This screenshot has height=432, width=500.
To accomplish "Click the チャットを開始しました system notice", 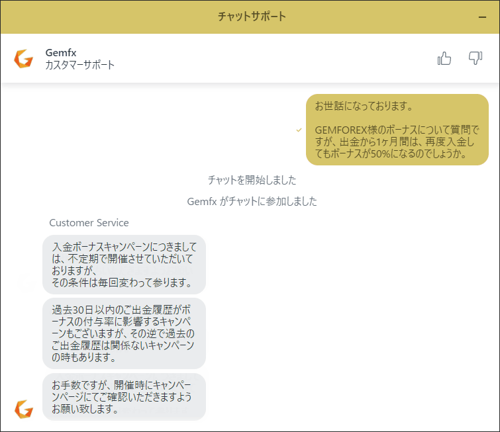I will pos(252,180).
